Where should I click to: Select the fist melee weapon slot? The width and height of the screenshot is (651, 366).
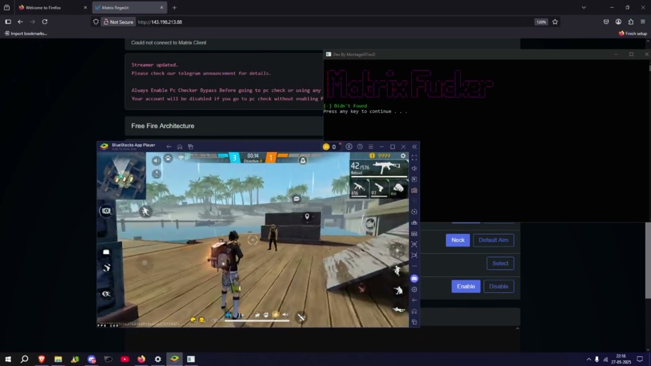click(398, 189)
